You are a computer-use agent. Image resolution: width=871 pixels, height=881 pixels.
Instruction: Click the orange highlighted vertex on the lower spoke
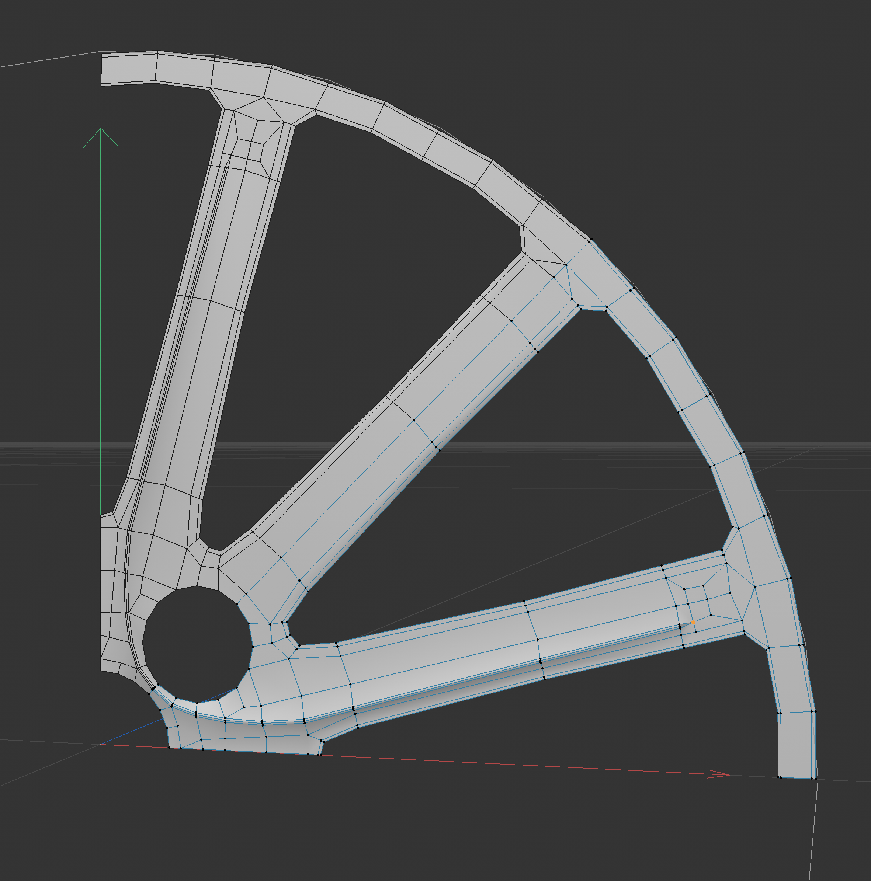693,622
